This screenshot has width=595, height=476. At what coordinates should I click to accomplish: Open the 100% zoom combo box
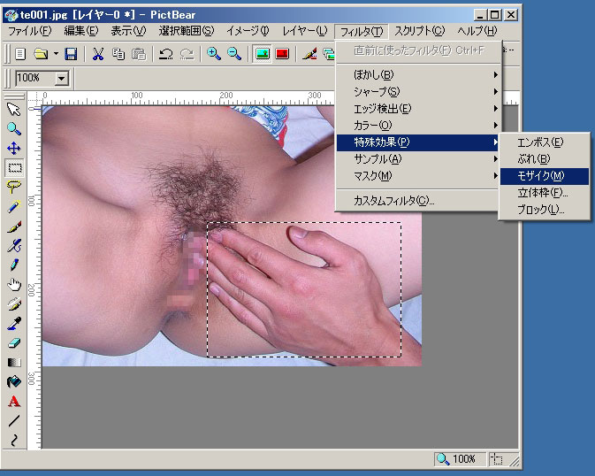(61, 79)
